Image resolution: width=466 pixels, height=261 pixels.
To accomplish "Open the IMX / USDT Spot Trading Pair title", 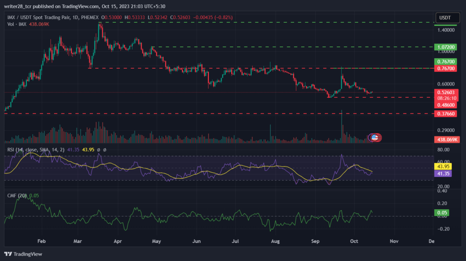I will coord(53,18).
